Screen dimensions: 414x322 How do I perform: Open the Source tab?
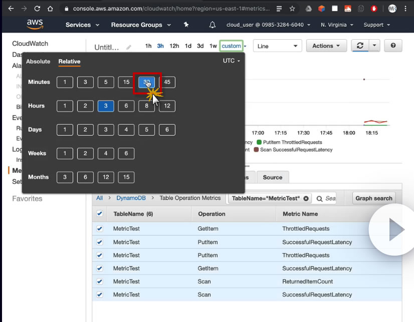tap(272, 177)
